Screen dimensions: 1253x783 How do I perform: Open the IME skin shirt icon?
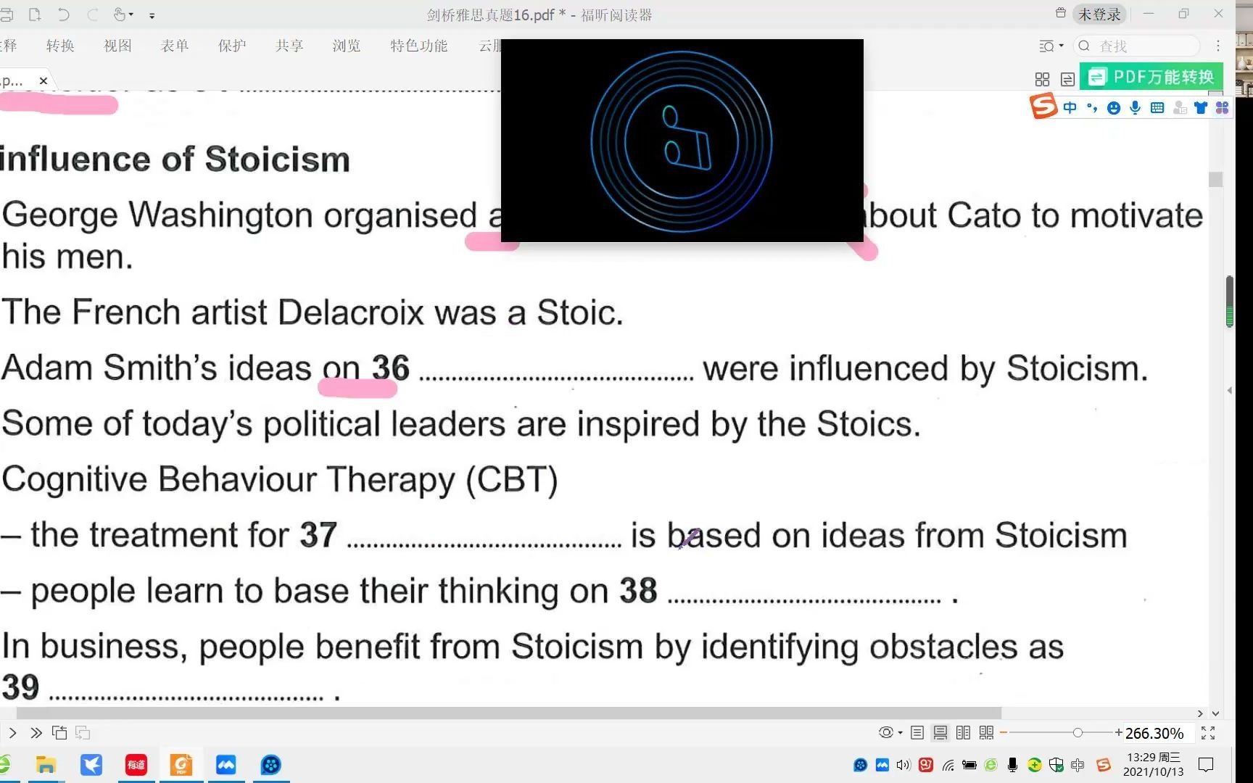tap(1201, 107)
